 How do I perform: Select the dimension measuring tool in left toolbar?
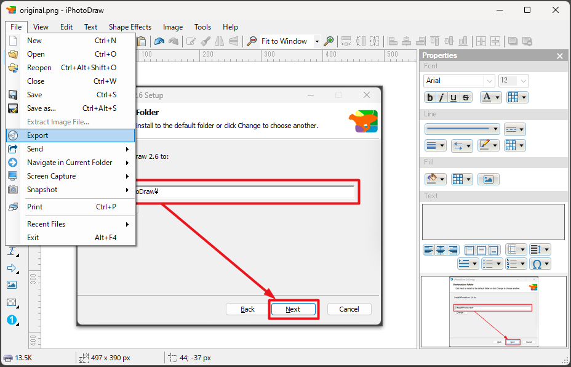point(12,251)
